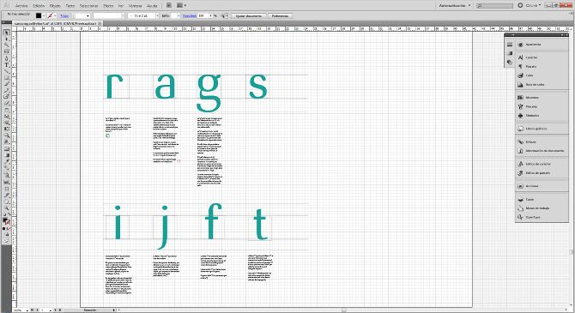Click the application bar search field

coord(494,5)
